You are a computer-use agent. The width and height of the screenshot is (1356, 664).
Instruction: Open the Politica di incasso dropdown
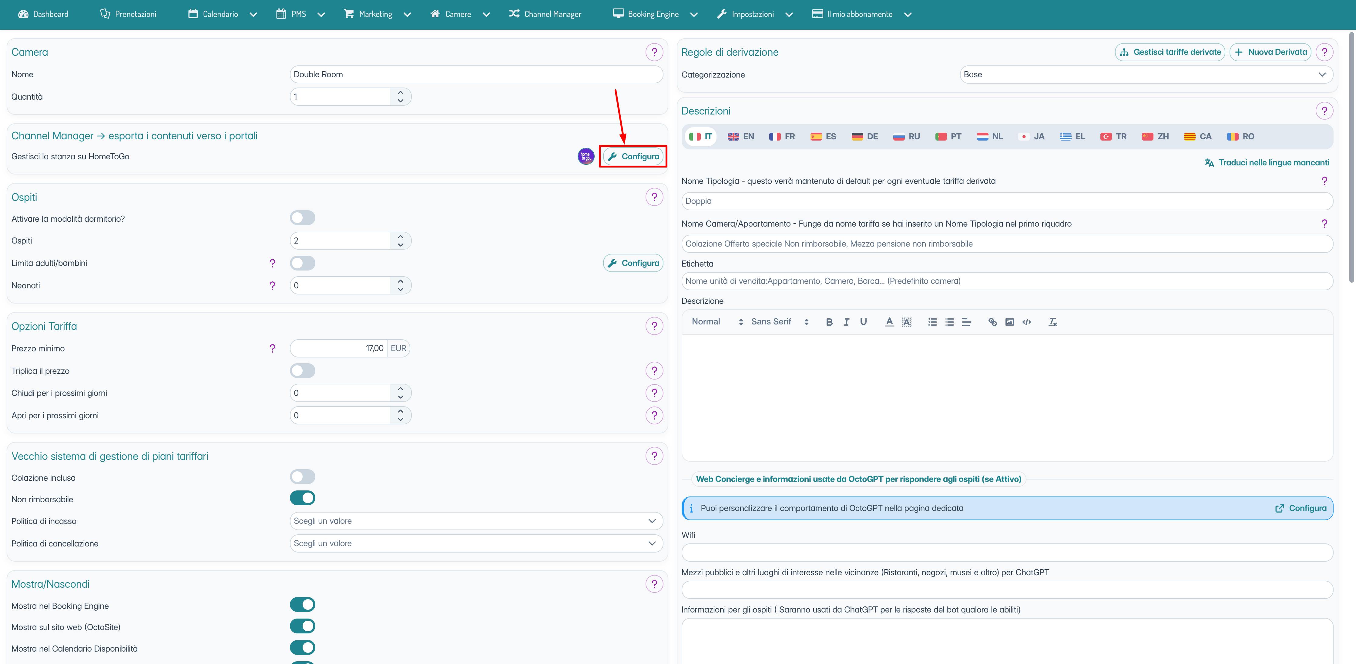pos(476,521)
